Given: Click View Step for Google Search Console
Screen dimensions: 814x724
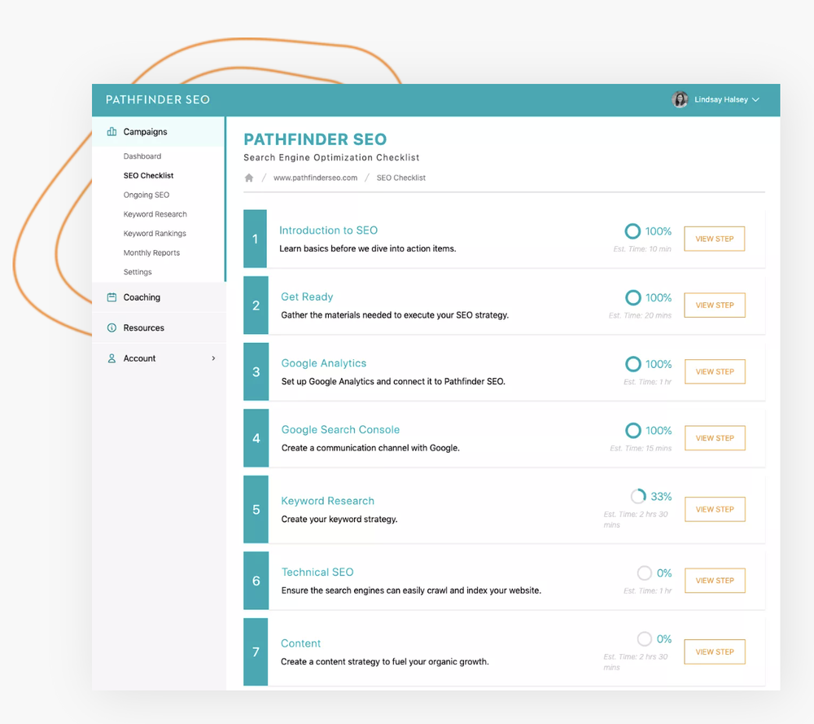Looking at the screenshot, I should click(x=715, y=438).
